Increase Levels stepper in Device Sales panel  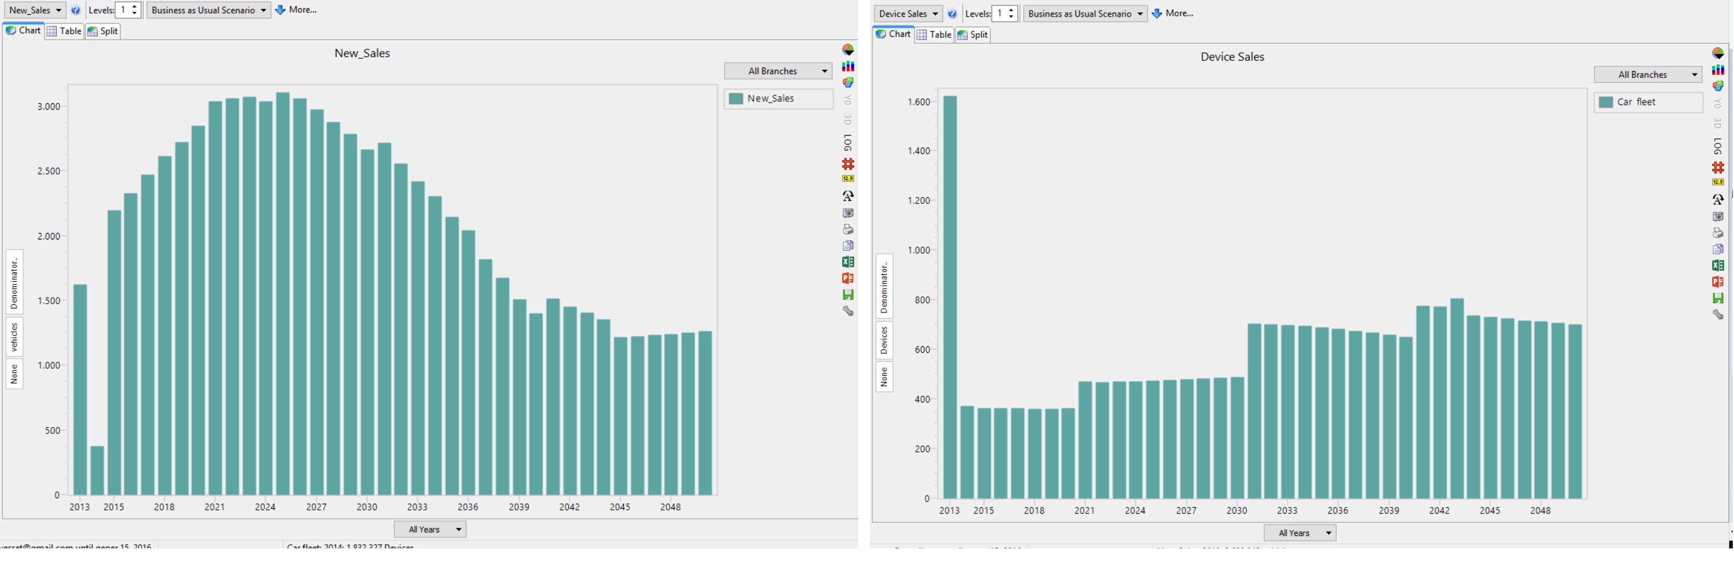tap(1010, 10)
